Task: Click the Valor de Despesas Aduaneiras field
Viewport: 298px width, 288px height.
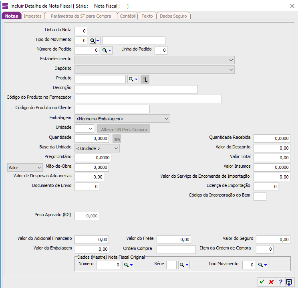Action: click(89, 177)
